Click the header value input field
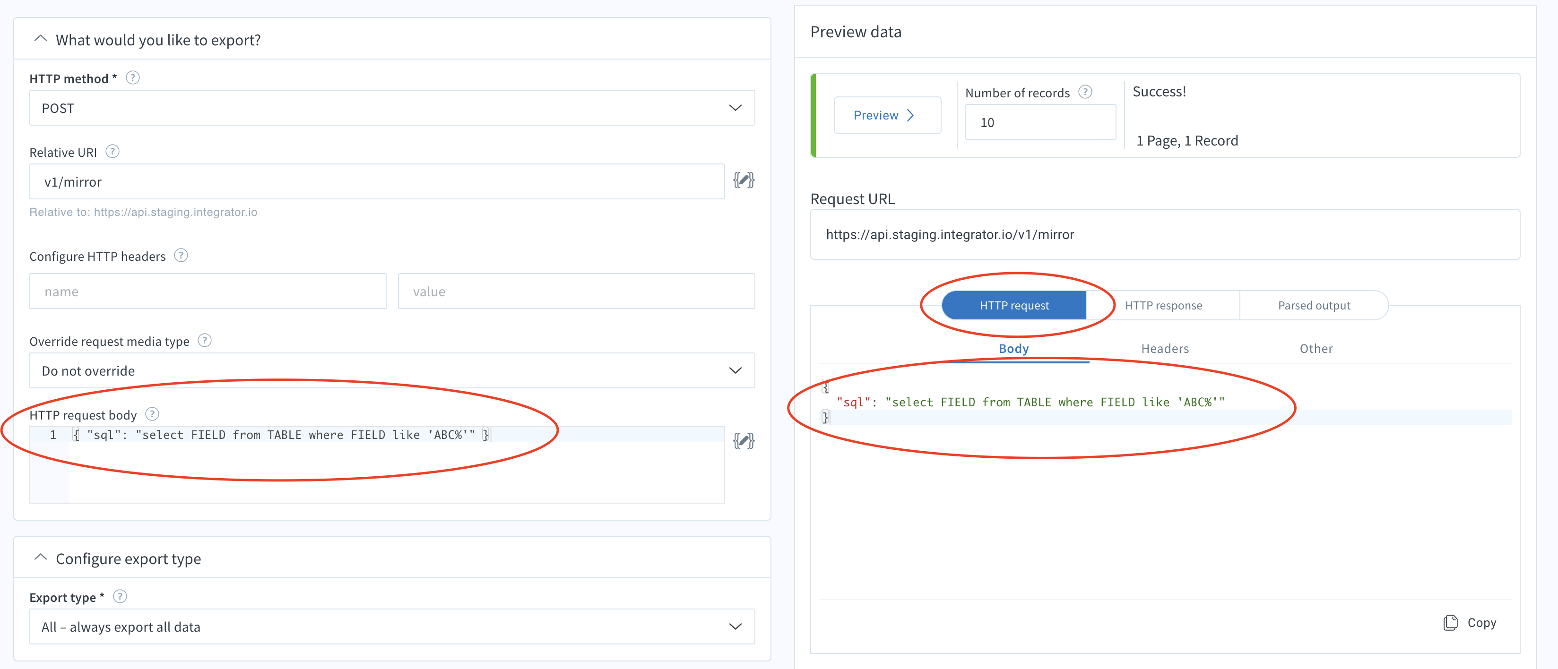This screenshot has width=1558, height=669. [x=576, y=292]
